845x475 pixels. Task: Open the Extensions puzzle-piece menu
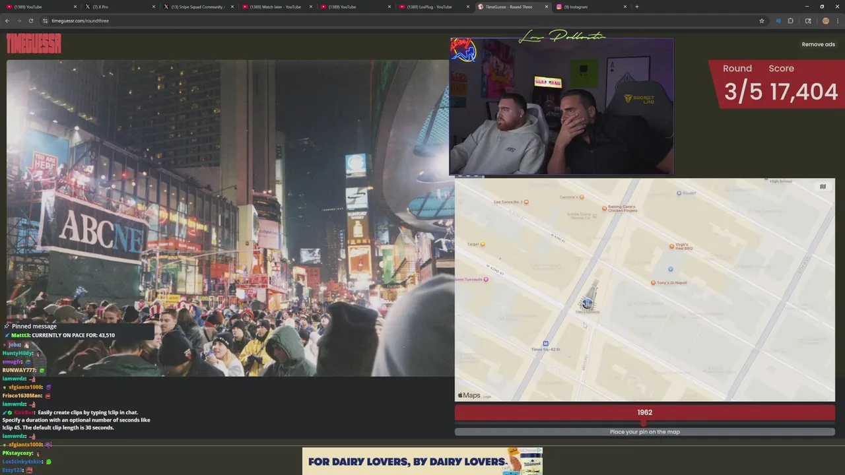coord(791,20)
